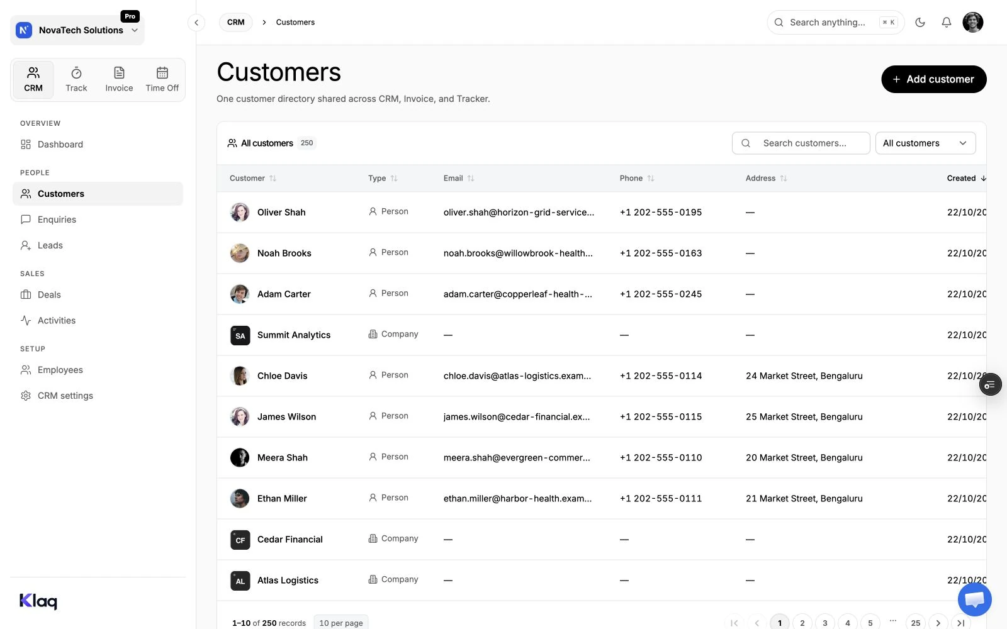Sort by the Customer column
This screenshot has height=629, width=1007.
tap(253, 179)
